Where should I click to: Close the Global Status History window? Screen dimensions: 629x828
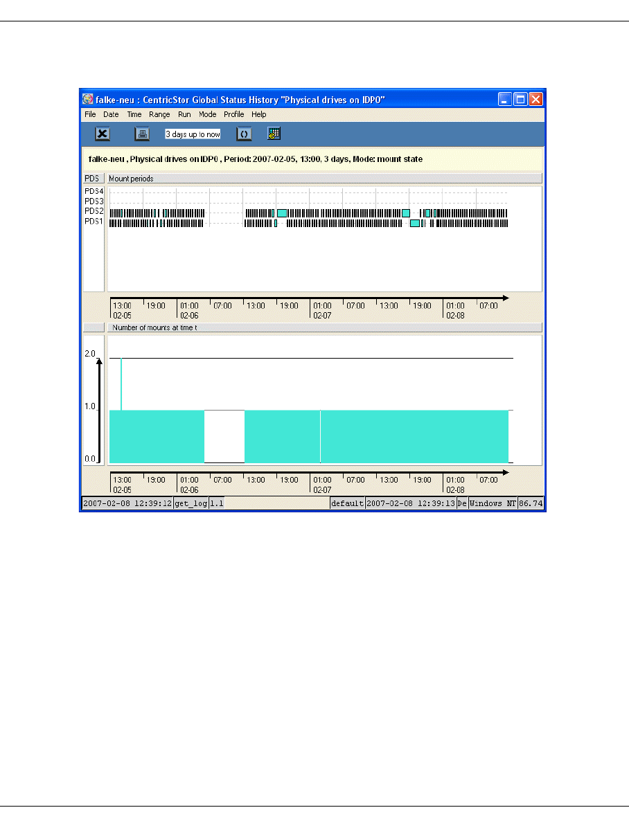[536, 99]
